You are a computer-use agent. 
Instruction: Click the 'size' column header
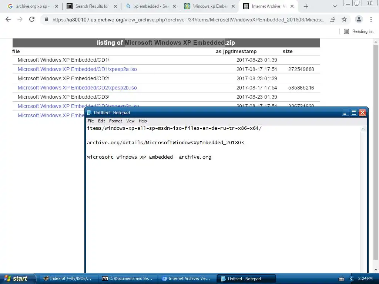point(288,51)
